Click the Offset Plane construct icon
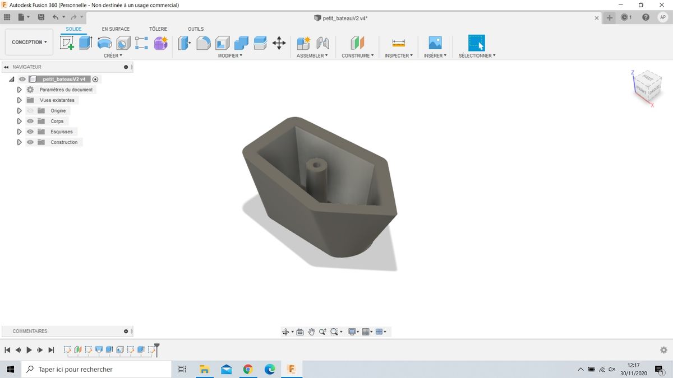 [357, 43]
